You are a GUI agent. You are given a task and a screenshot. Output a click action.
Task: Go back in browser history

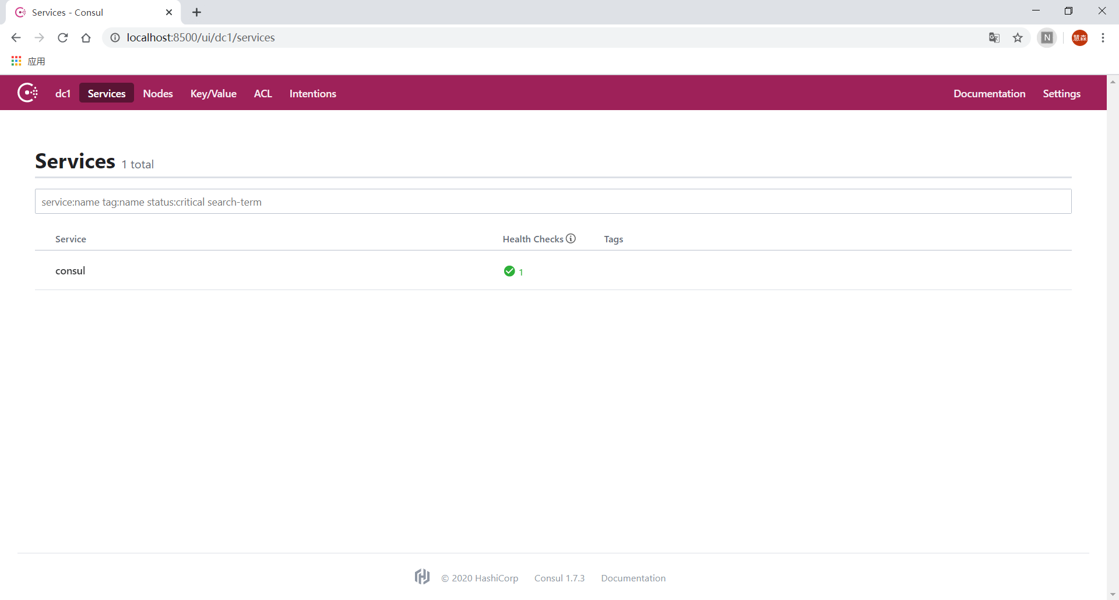16,38
